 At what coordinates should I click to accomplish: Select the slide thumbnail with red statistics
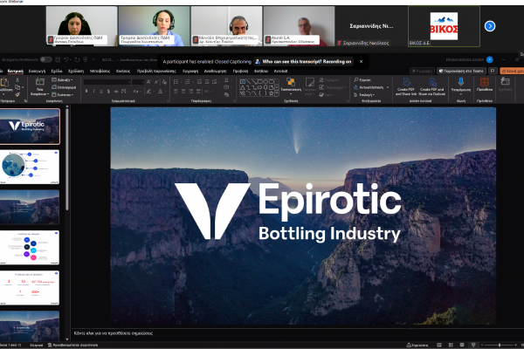[x=30, y=288]
